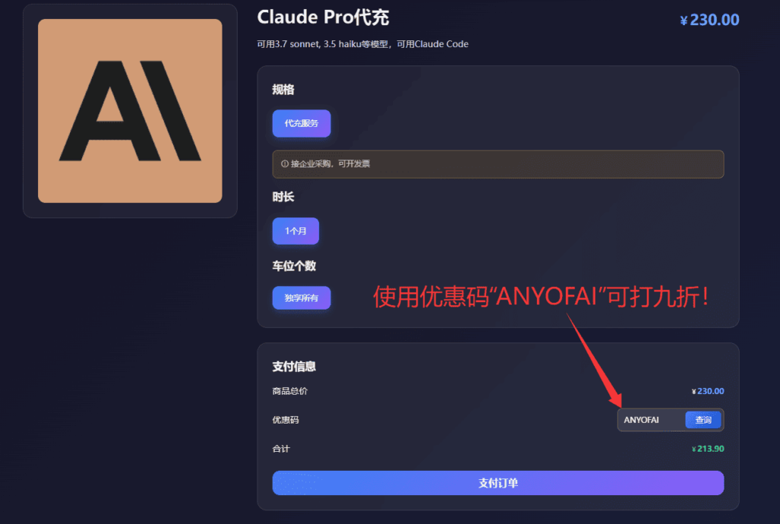This screenshot has width=780, height=524.
Task: Click the Claude Pro代充 product title
Action: coord(323,17)
